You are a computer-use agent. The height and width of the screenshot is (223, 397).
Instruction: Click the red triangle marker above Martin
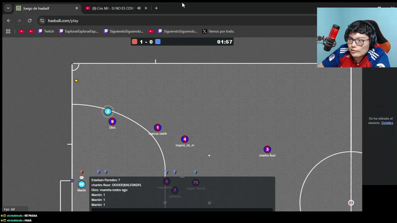tap(81, 172)
